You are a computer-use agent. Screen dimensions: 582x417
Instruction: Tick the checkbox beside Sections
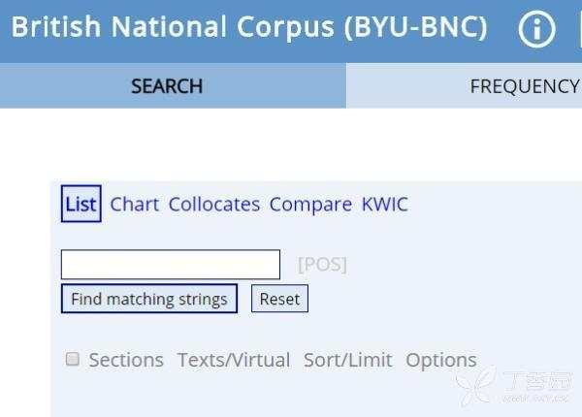72,360
